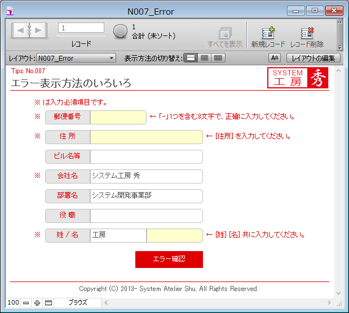Click the ビル名等 input field

pyautogui.click(x=146, y=157)
